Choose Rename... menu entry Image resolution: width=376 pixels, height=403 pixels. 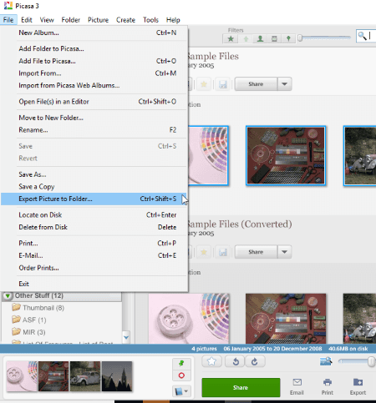click(x=94, y=130)
